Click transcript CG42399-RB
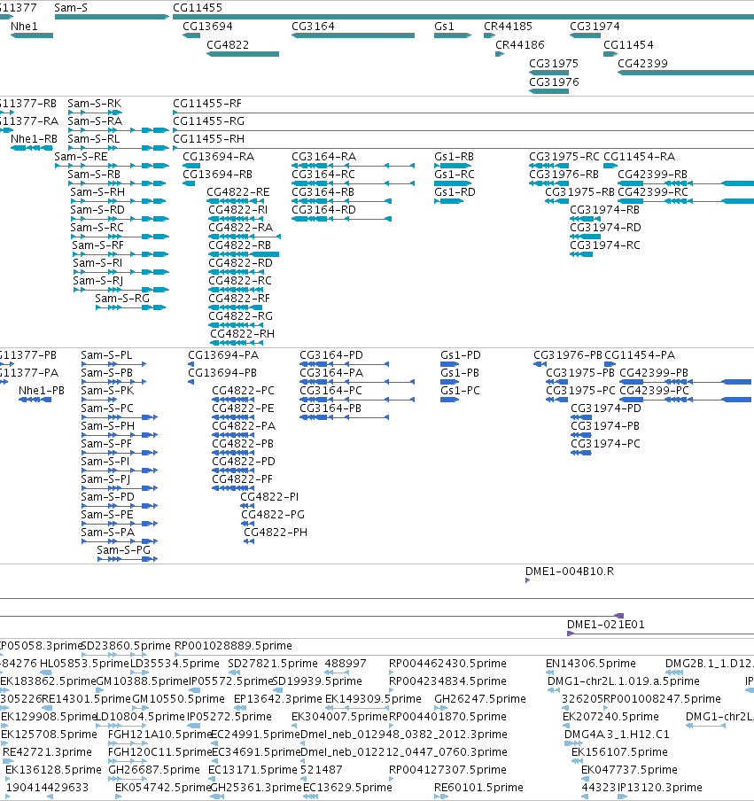The image size is (754, 801). [x=652, y=175]
